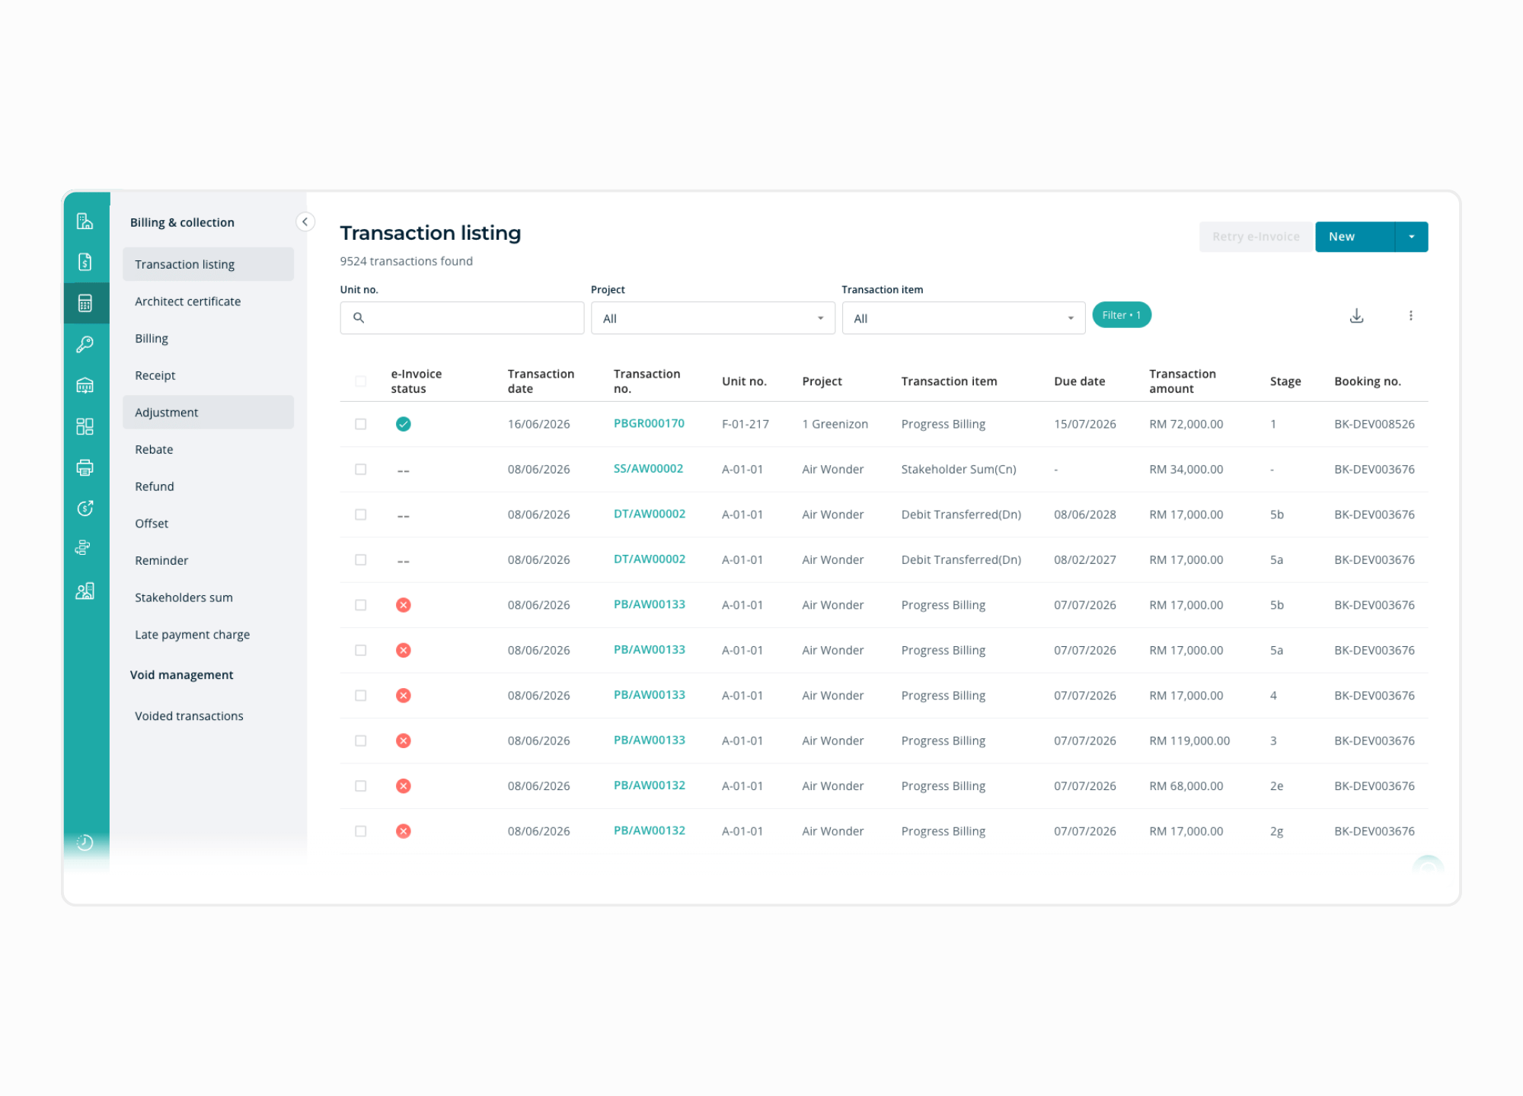Click the failed e-Invoice icon for stage 4 row

point(404,696)
